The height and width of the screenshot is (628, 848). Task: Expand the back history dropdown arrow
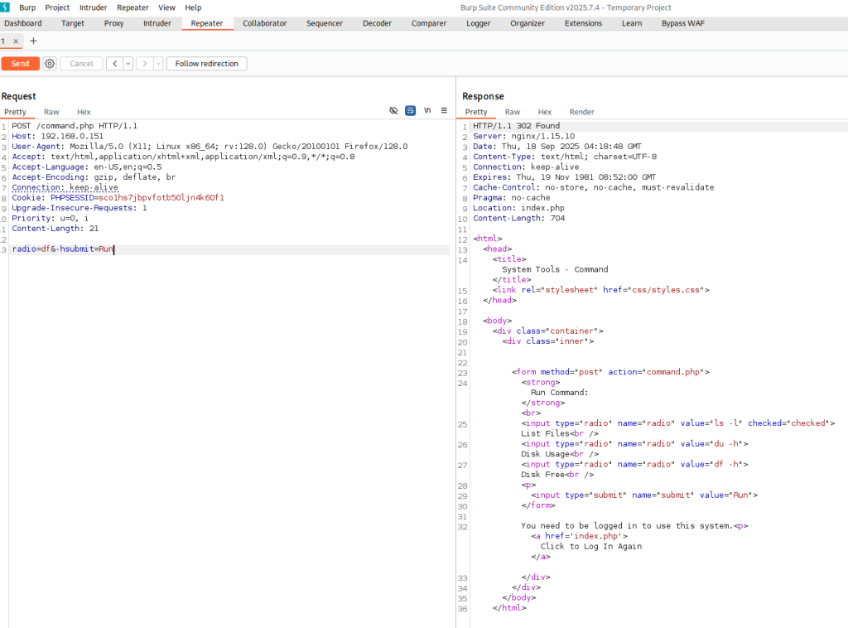point(128,64)
